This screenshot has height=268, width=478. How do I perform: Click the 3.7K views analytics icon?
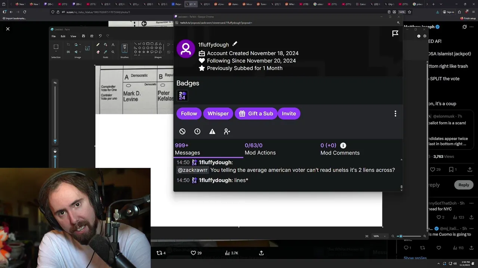[x=227, y=253]
